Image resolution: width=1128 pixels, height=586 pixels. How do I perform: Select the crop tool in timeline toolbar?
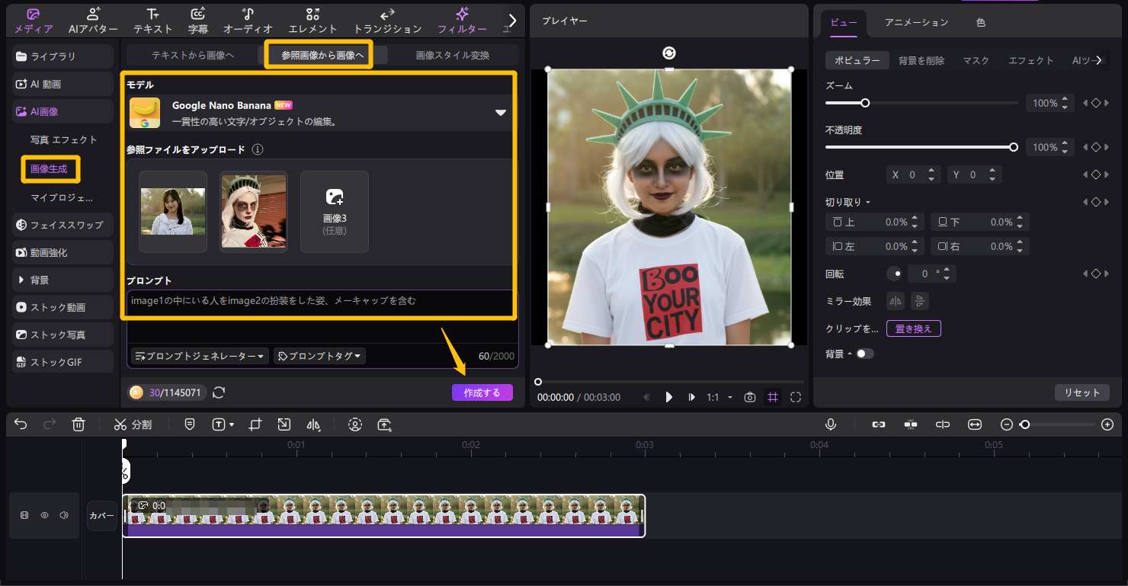[x=255, y=424]
